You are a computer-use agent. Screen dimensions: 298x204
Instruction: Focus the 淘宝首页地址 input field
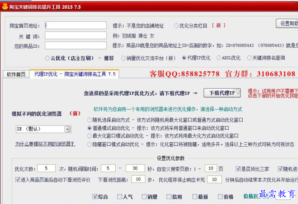pos(76,25)
